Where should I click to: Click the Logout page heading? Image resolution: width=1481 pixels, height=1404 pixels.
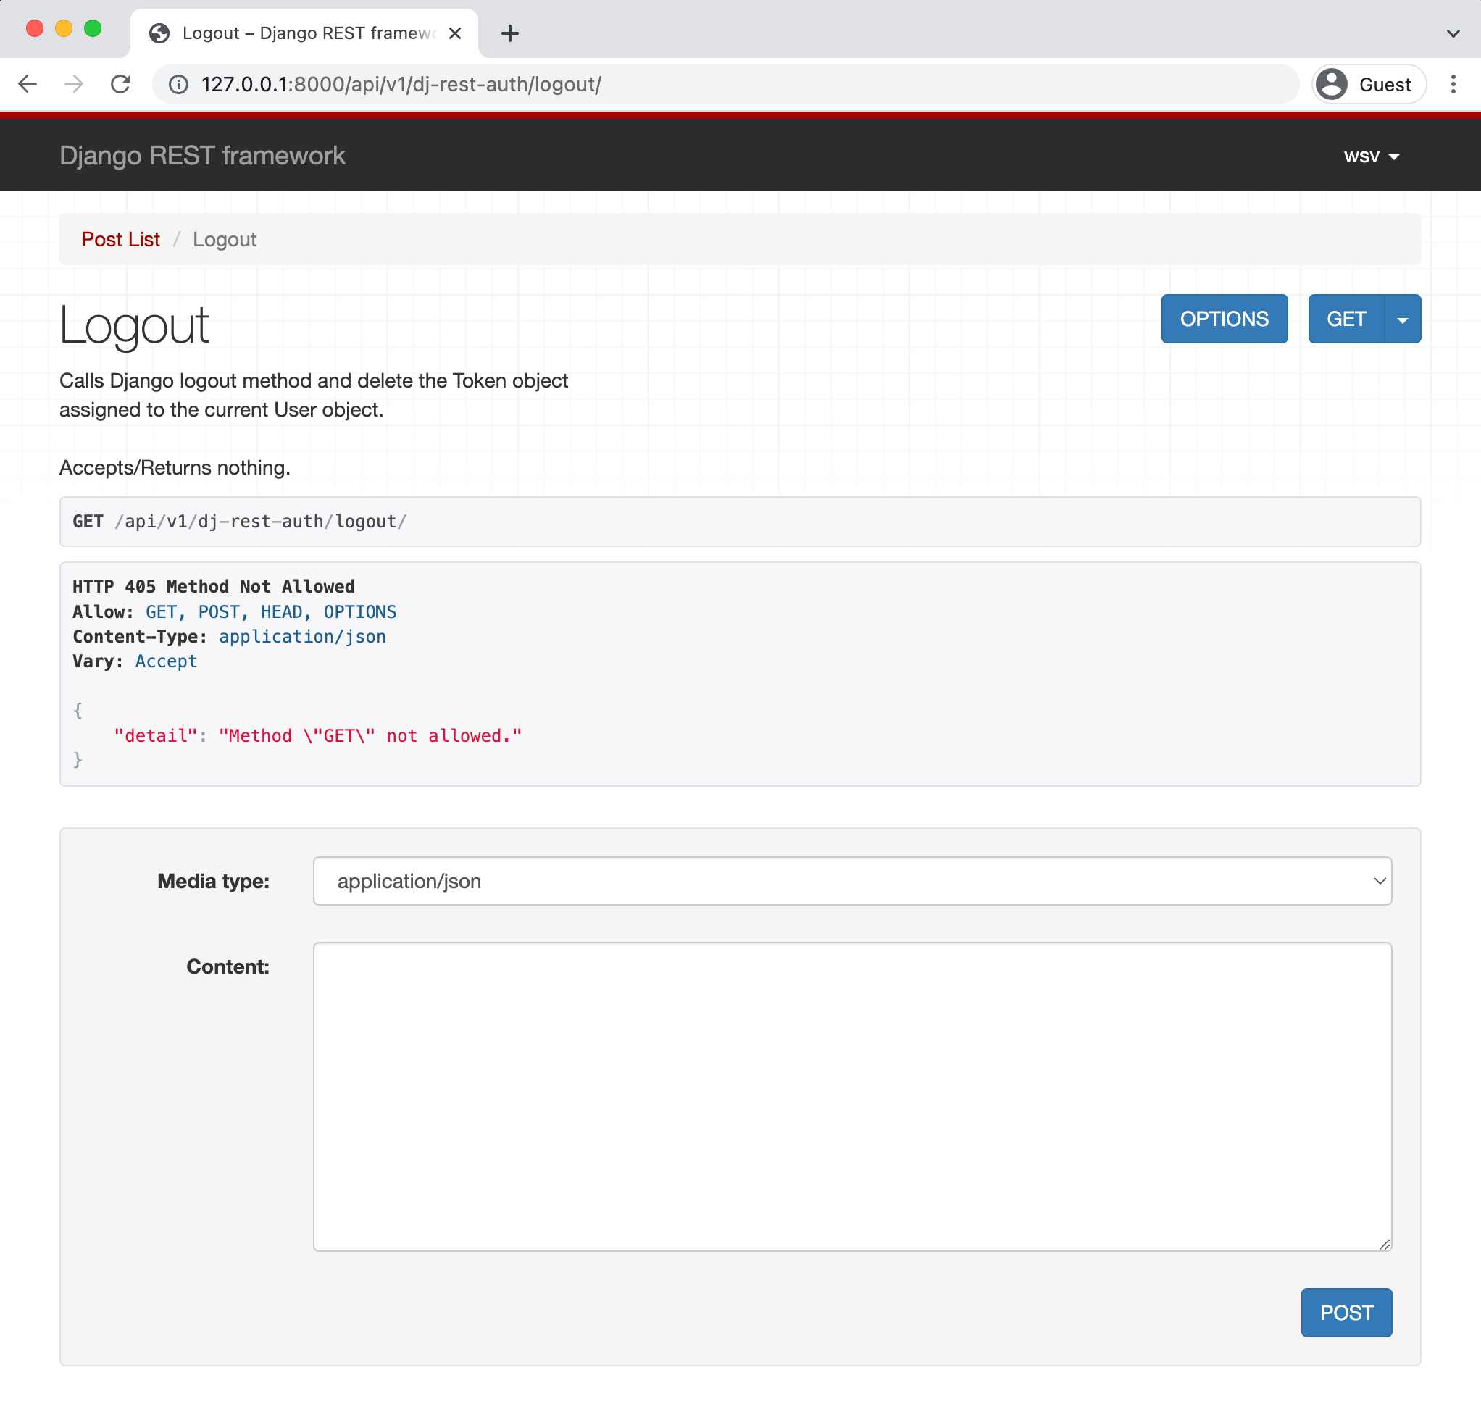134,325
